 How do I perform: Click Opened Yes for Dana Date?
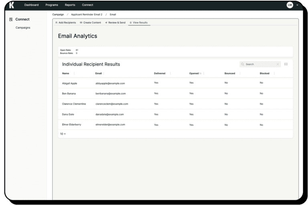191,115
